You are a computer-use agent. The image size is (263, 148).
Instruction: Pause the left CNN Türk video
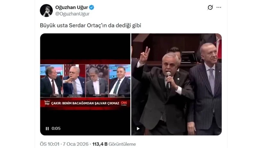[x=47, y=128]
